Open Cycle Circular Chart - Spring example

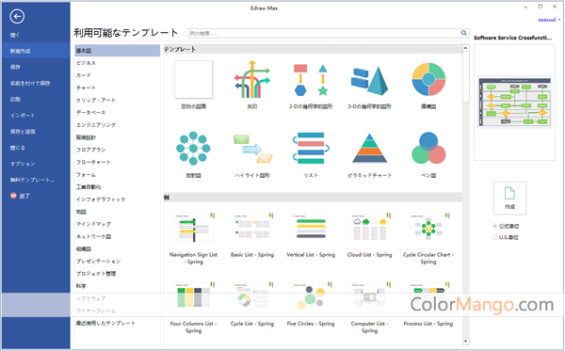(428, 227)
